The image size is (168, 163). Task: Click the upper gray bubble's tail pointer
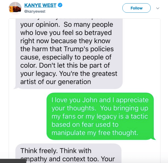tap(15, 88)
